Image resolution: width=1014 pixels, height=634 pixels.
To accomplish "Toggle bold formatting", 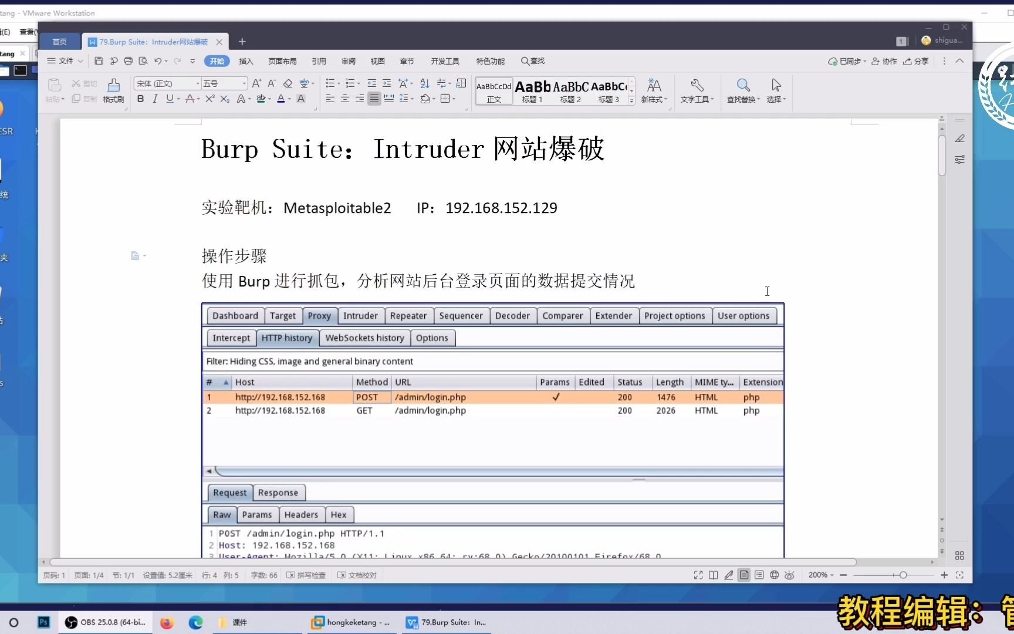I will click(140, 99).
